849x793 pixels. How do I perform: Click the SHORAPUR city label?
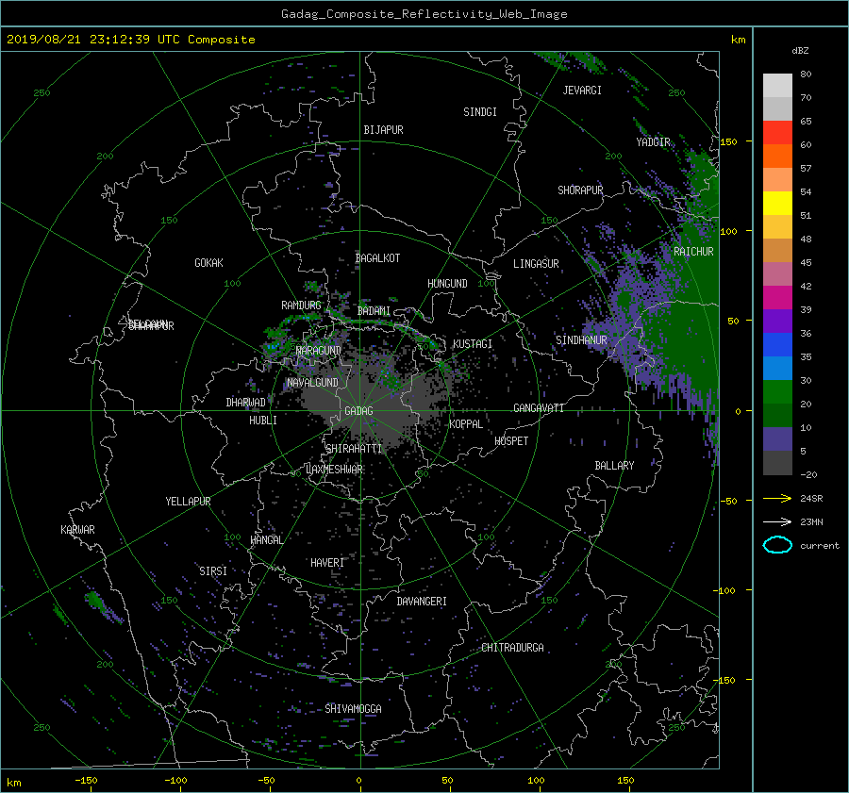coord(580,190)
